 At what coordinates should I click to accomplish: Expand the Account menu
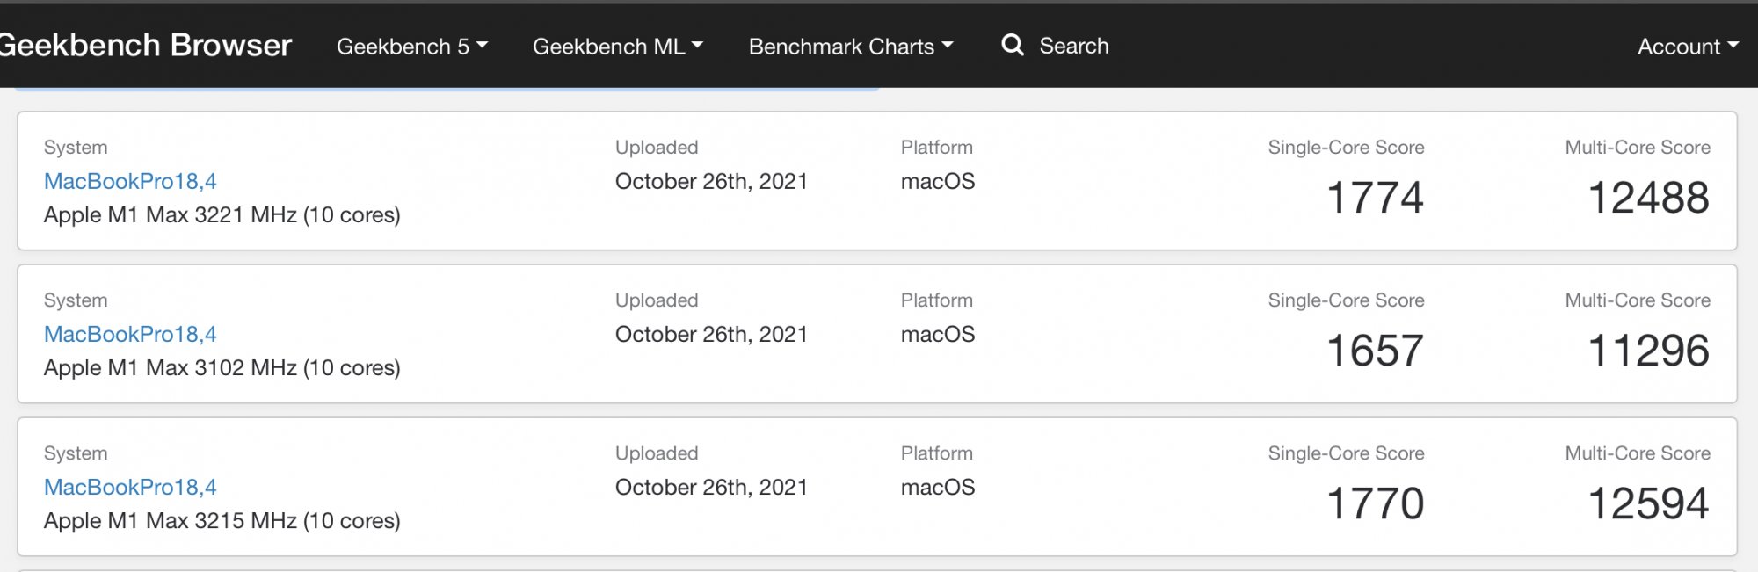click(x=1687, y=47)
